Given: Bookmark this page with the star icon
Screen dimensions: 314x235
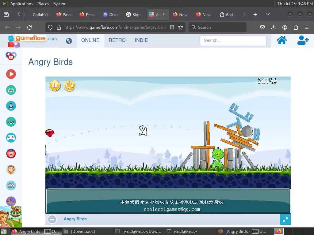Looking at the screenshot, I should (x=181, y=27).
